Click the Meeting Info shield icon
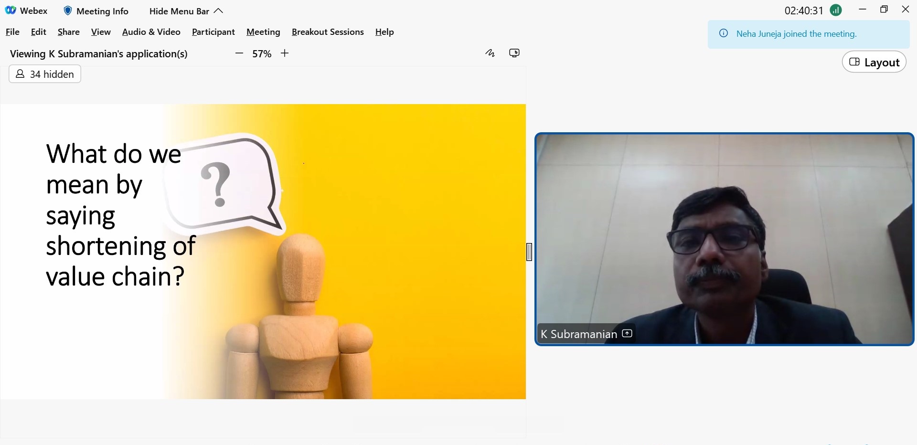 [68, 11]
